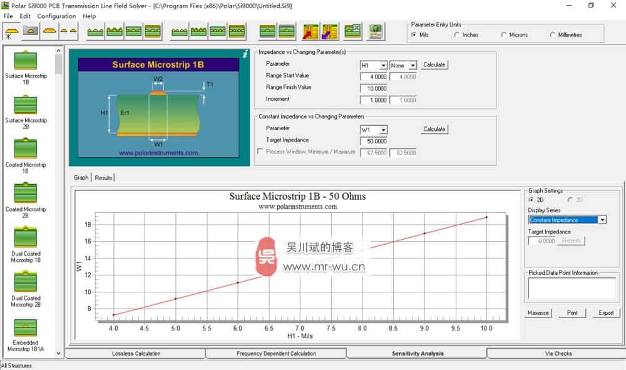The height and width of the screenshot is (370, 626).
Task: Click Picked Data Point Information box
Action: (x=572, y=288)
